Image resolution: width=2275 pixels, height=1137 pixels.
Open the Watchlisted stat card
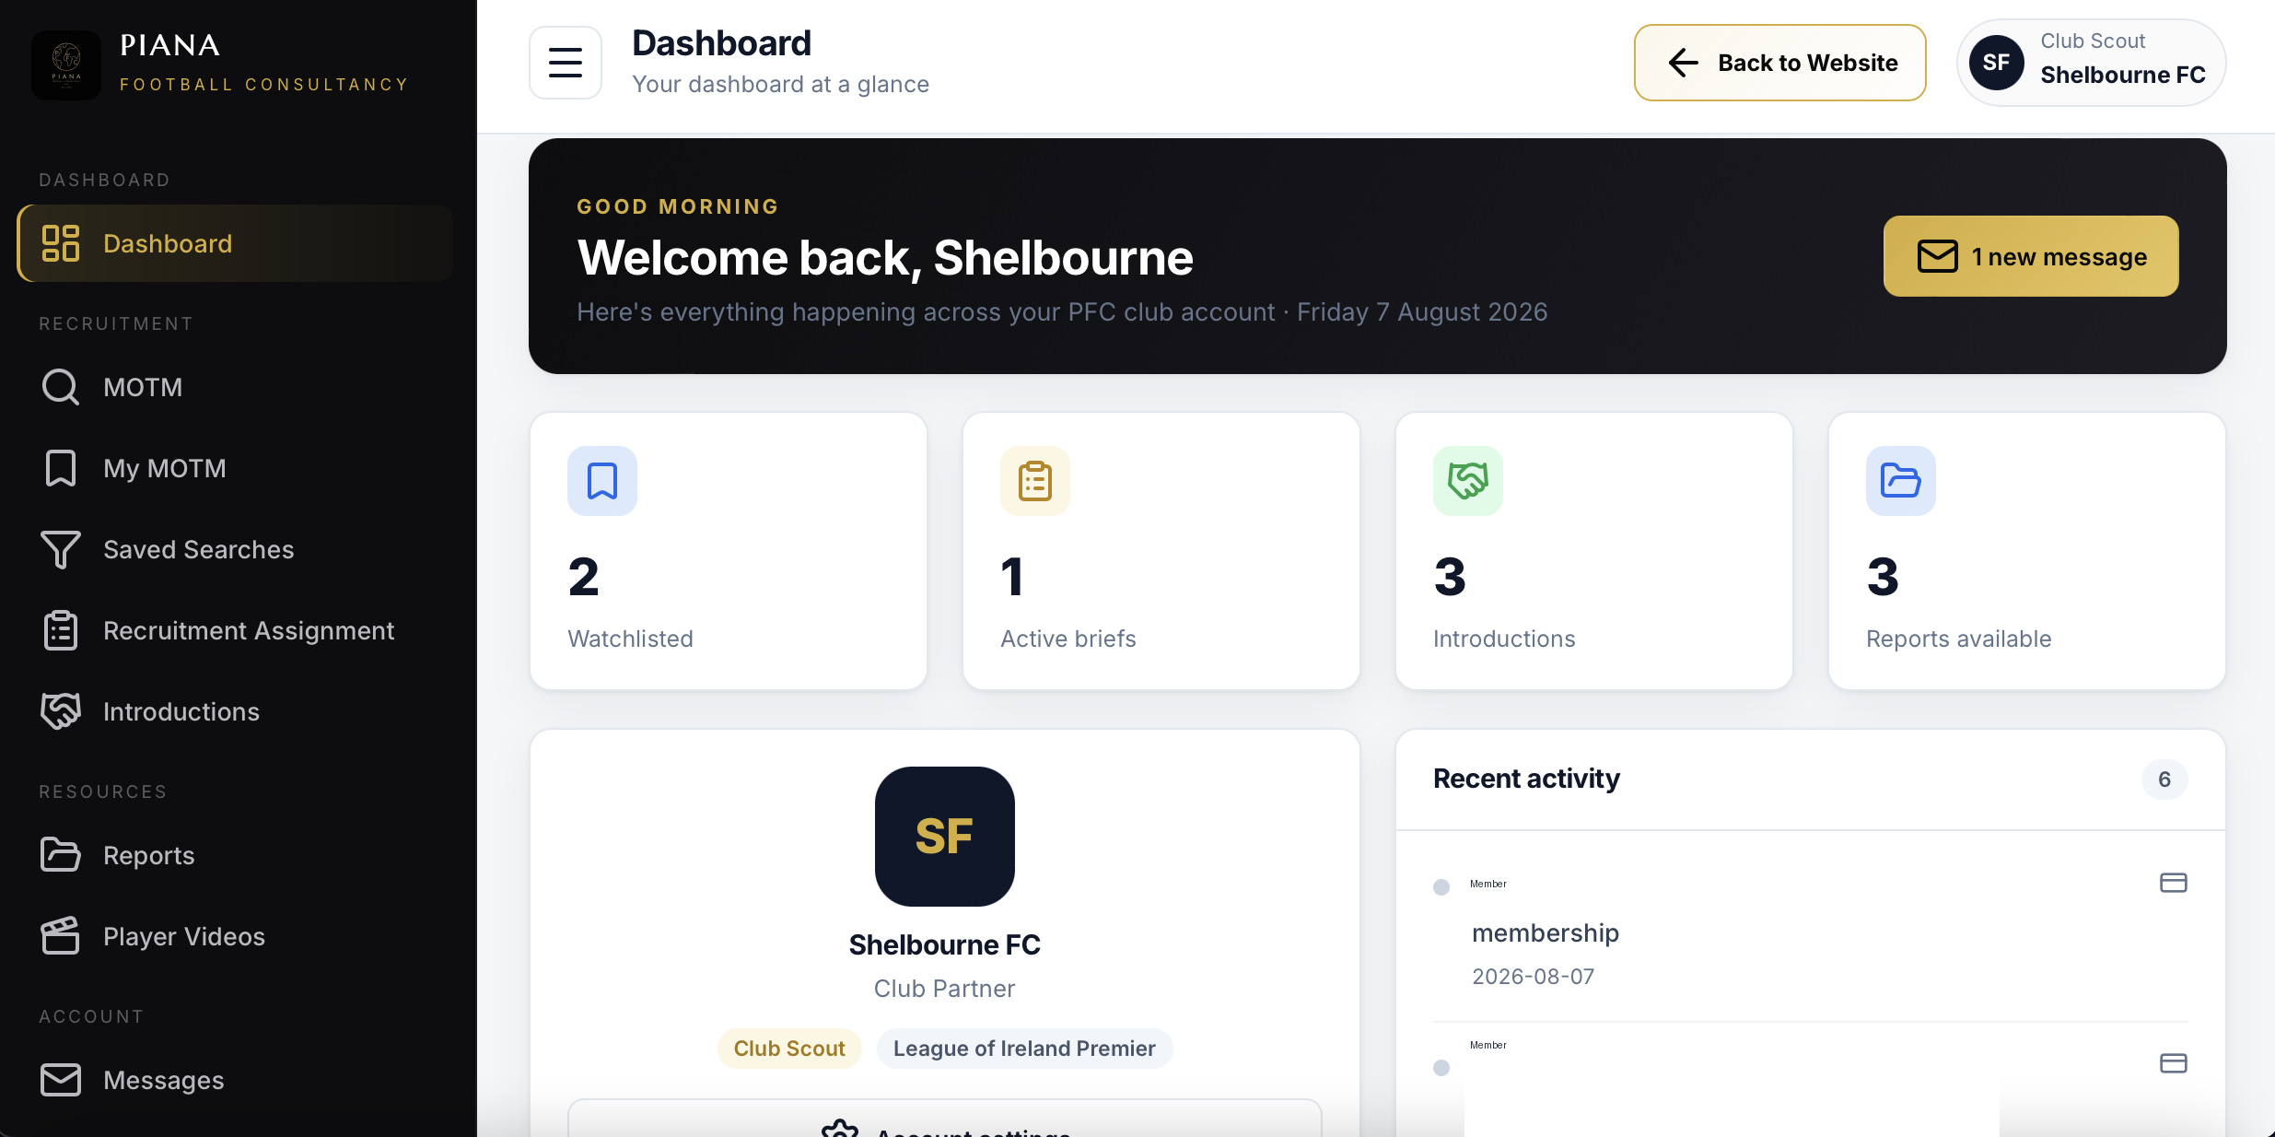[x=729, y=551]
